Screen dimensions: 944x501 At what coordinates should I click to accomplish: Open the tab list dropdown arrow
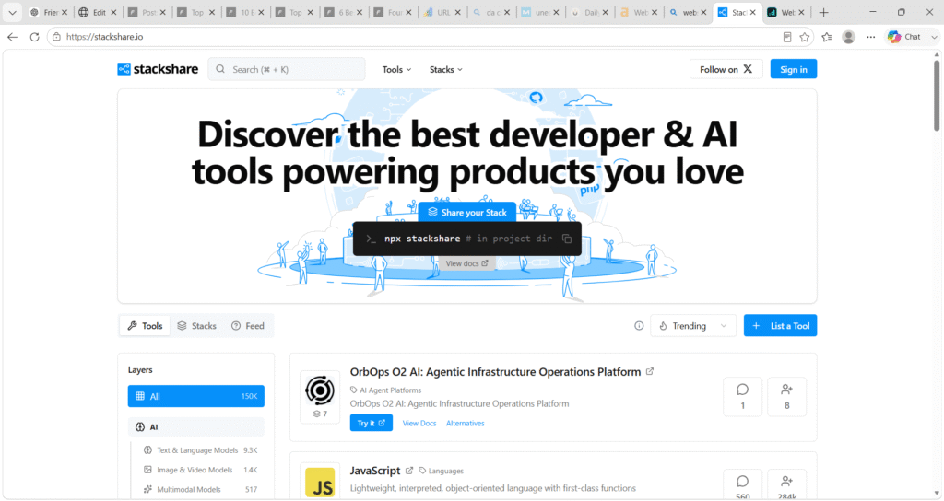click(12, 12)
